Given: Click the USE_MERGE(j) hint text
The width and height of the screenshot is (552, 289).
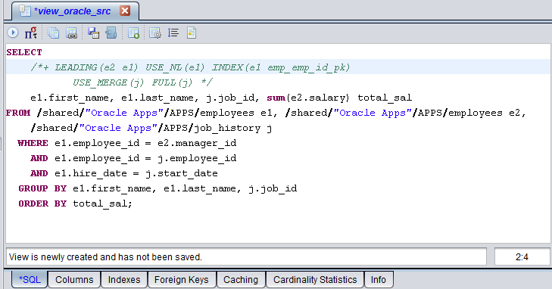Looking at the screenshot, I should pyautogui.click(x=108, y=82).
